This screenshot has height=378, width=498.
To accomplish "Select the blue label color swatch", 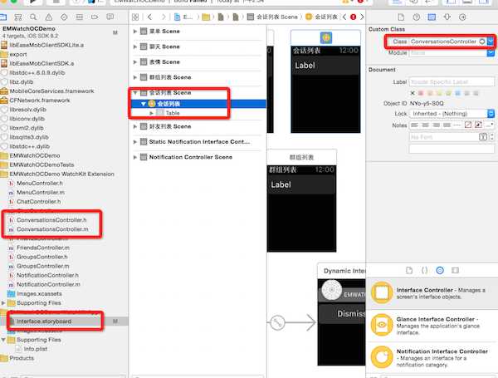I will click(457, 93).
